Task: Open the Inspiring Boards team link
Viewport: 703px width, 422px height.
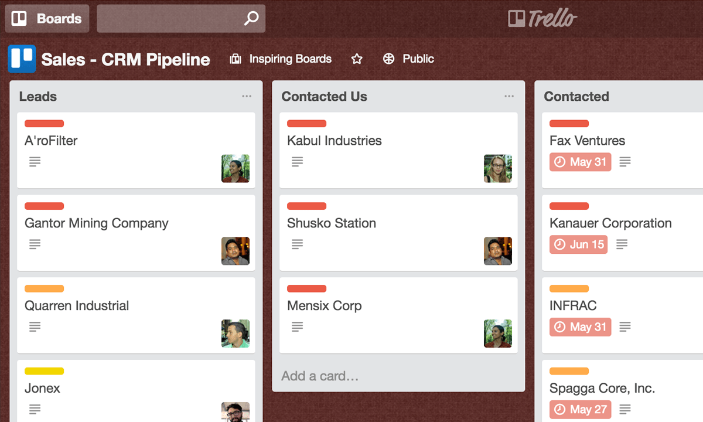Action: tap(281, 59)
